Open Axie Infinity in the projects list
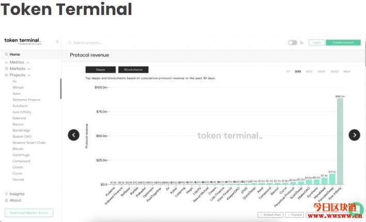Viewport: 366px width, 222px height. point(22,112)
